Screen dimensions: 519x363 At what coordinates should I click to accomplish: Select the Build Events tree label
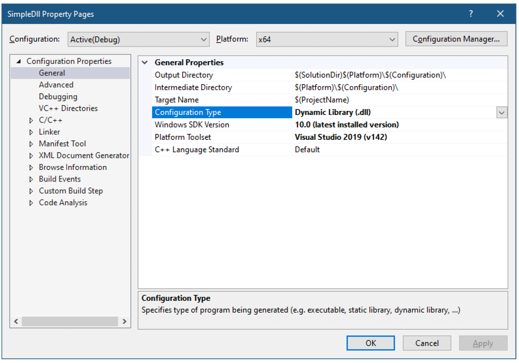point(60,179)
